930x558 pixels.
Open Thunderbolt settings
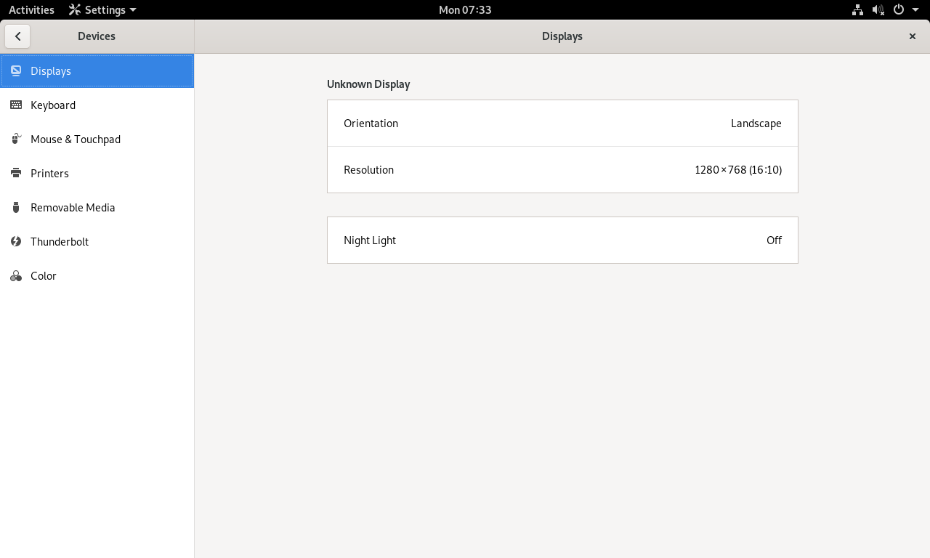click(59, 242)
